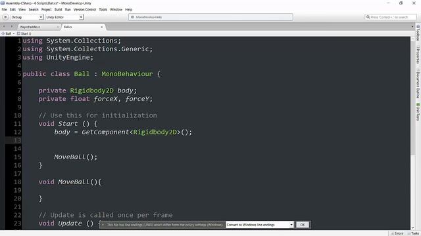Open the File menu
Screen dimensions: 421x236
pyautogui.click(x=5, y=10)
